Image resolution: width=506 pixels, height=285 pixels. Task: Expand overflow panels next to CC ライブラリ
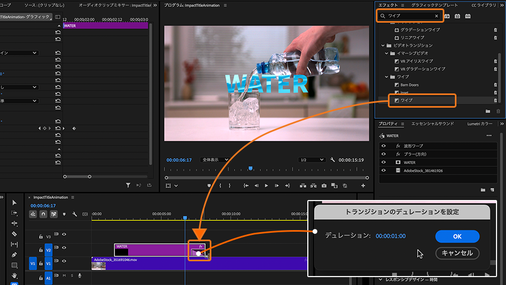pos(502,5)
